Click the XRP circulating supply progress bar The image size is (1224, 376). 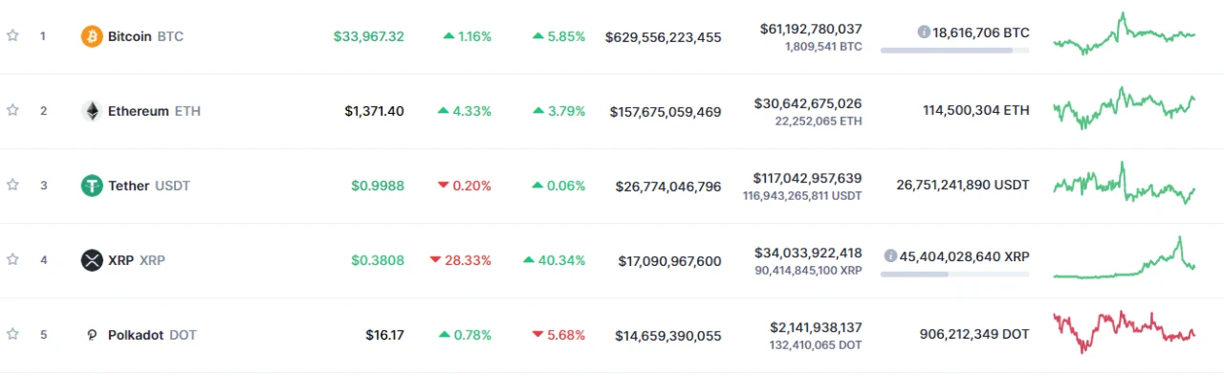click(954, 274)
